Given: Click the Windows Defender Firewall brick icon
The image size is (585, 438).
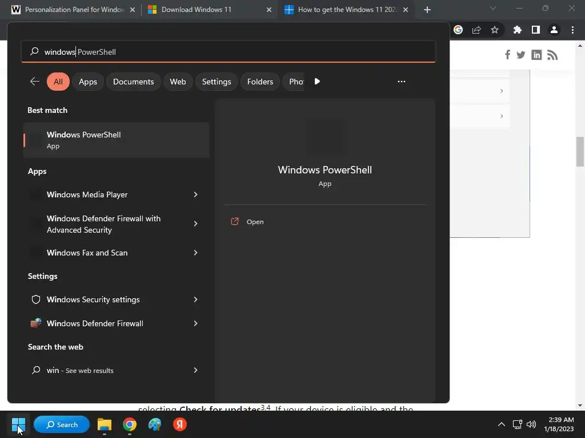Looking at the screenshot, I should [36, 323].
